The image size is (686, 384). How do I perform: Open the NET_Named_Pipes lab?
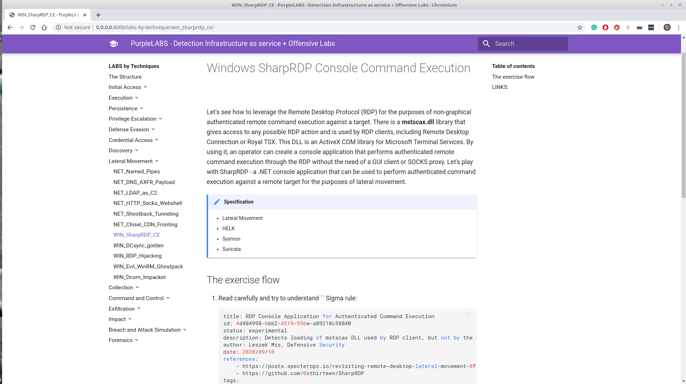click(136, 172)
